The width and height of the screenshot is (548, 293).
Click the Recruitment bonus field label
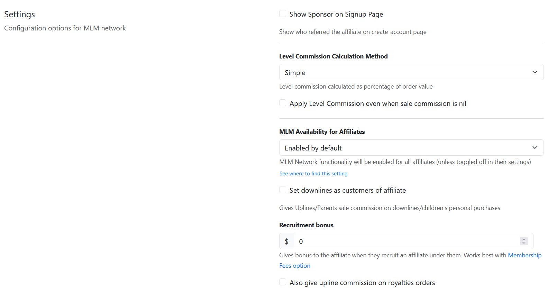point(306,225)
